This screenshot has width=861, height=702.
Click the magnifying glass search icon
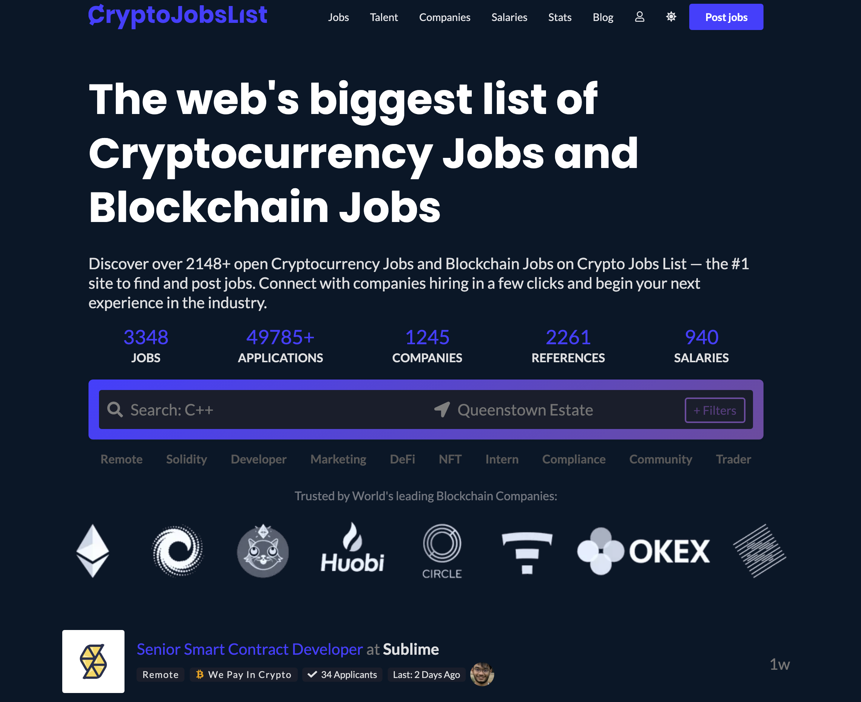(x=115, y=409)
